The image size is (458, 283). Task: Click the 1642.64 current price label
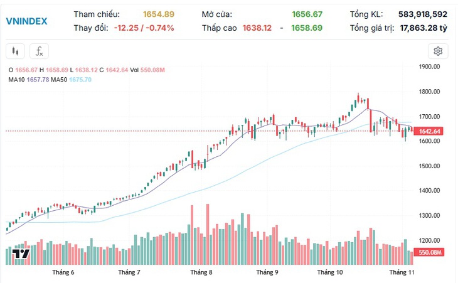[429, 131]
